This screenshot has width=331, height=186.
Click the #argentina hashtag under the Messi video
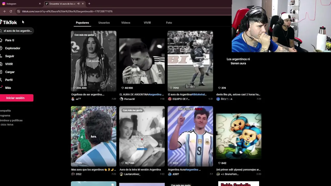155,95
